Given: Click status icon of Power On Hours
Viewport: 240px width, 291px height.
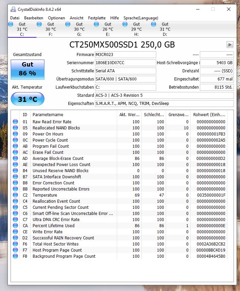Looking at the screenshot, I should click(x=15, y=134).
